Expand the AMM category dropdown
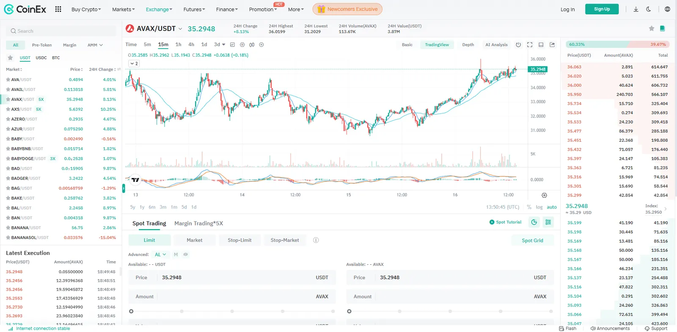The width and height of the screenshot is (677, 332). coord(95,45)
